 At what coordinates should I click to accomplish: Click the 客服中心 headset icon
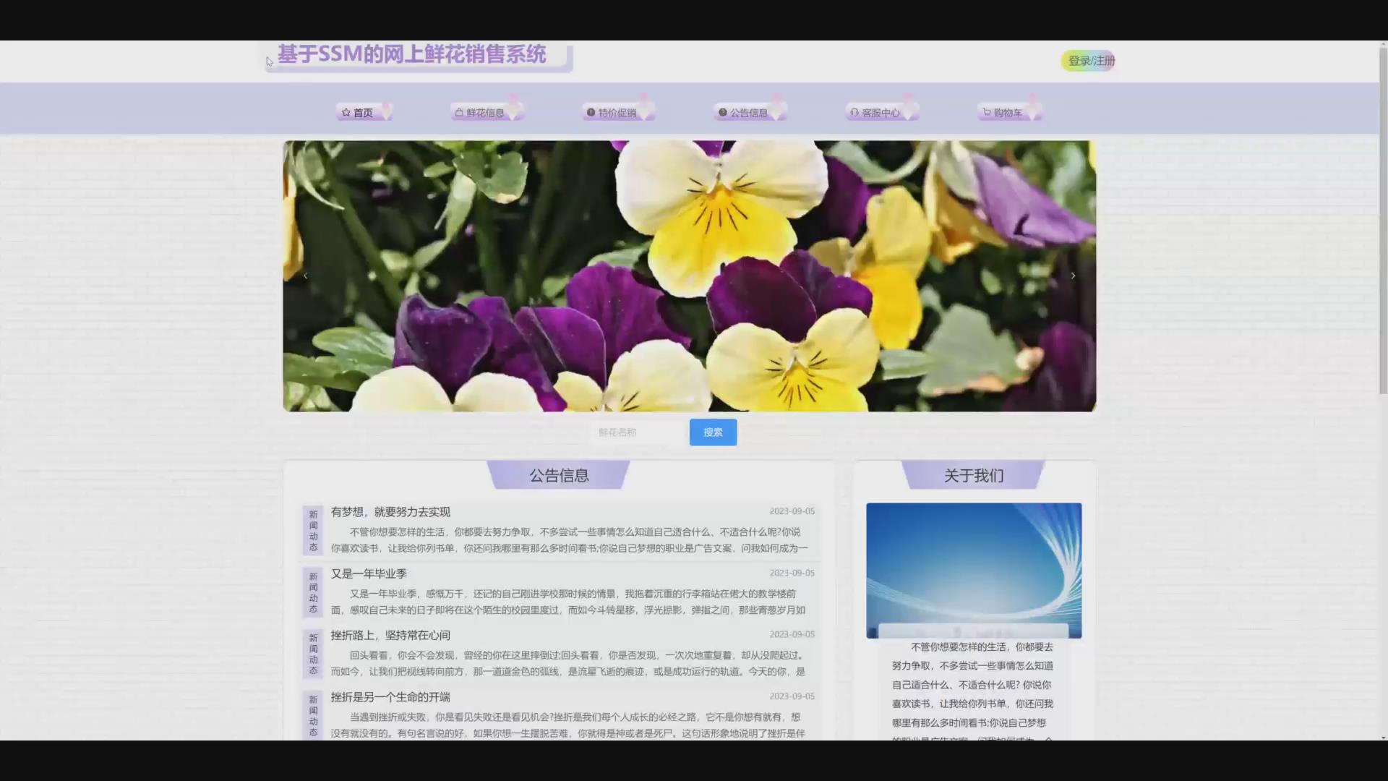click(x=854, y=113)
